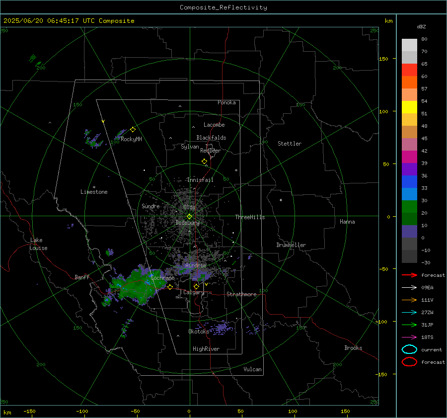
Task: Click the purple echo cluster west of RockyMH
Action: tap(93, 139)
